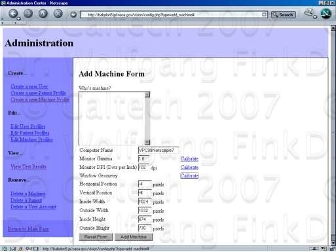Click the Netscape N logo icon
336x252 pixels.
(326, 14)
